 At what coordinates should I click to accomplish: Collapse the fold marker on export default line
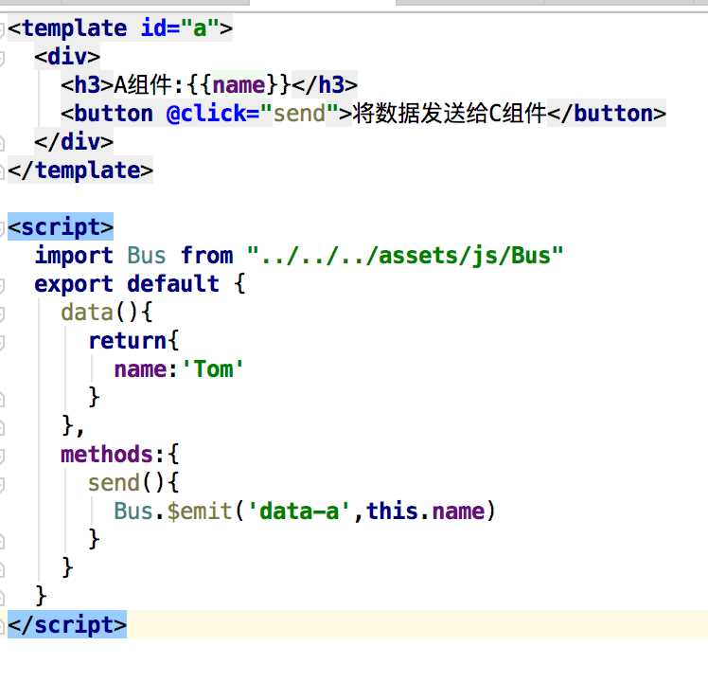(1, 285)
